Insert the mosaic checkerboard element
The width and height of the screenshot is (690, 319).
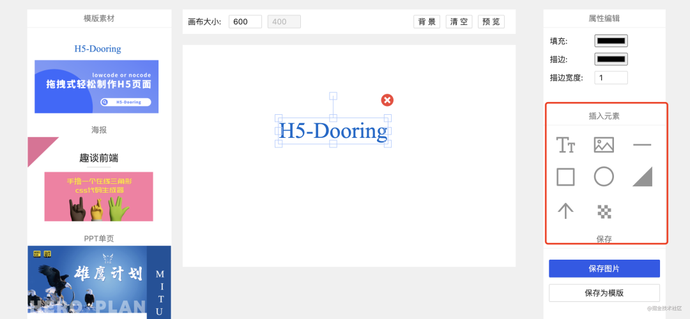coord(604,212)
